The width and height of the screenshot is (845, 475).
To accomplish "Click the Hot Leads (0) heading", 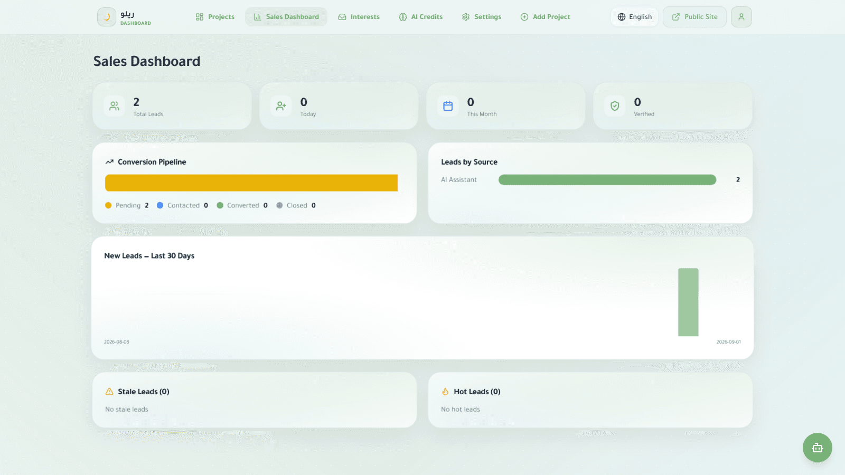I will [477, 392].
